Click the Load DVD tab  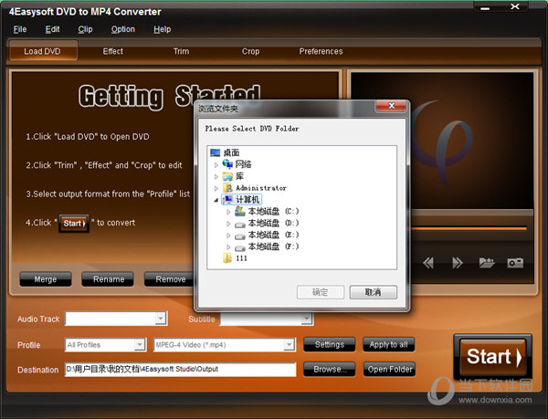pos(43,51)
